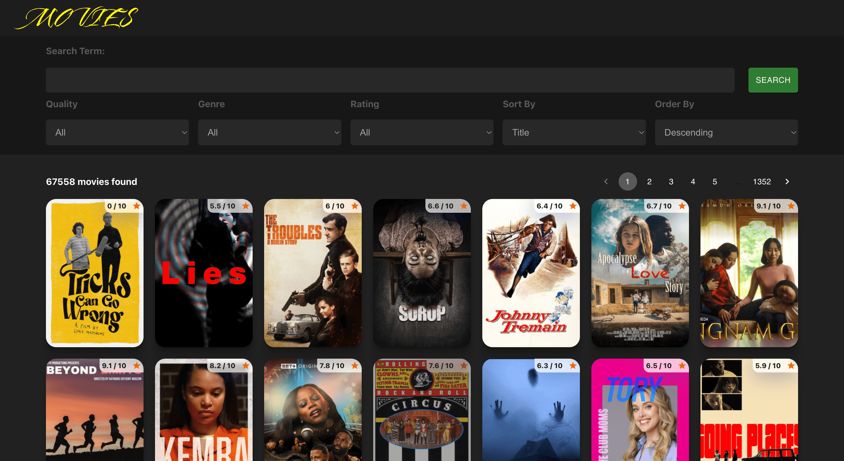Select page 3 in pagination

point(671,181)
